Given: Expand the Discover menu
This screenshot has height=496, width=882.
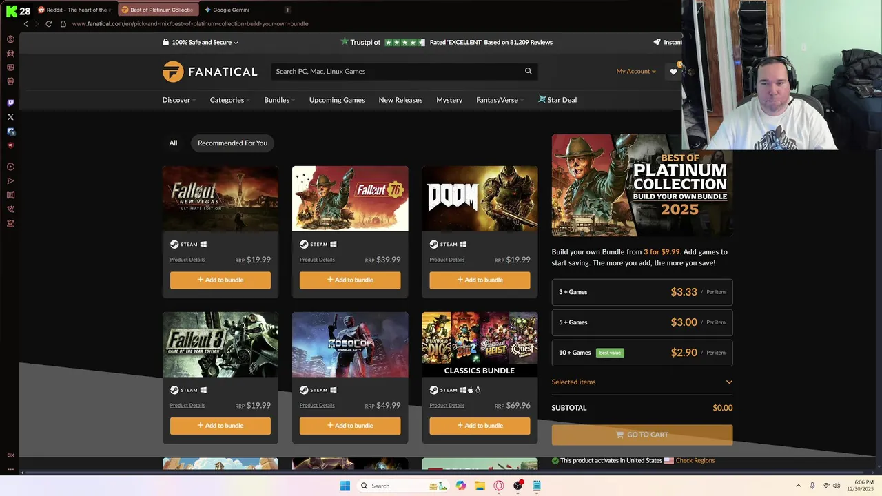Looking at the screenshot, I should click(179, 100).
